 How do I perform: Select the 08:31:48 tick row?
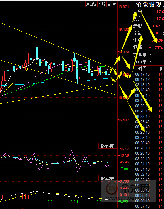click(x=148, y=169)
